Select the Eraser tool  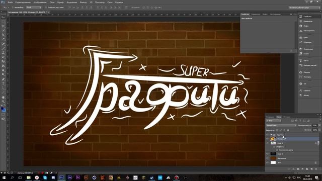(4, 61)
